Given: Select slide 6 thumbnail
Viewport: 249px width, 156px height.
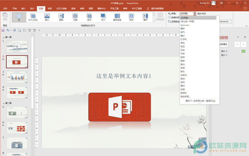Looking at the screenshot, I should 17,128.
